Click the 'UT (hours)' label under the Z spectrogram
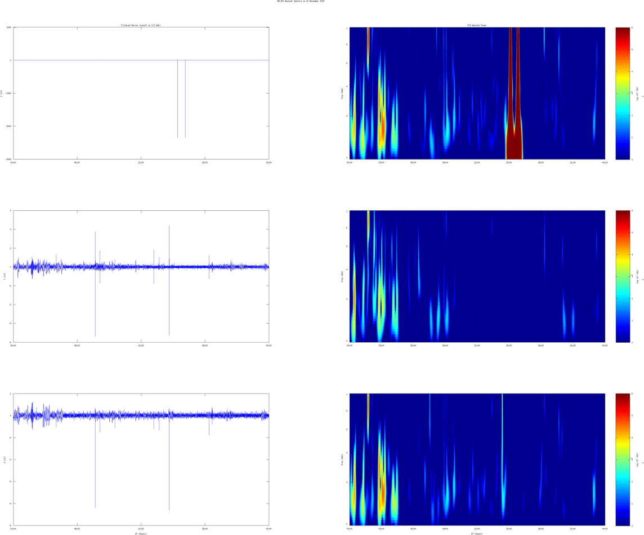The width and height of the screenshot is (644, 535). 477,533
